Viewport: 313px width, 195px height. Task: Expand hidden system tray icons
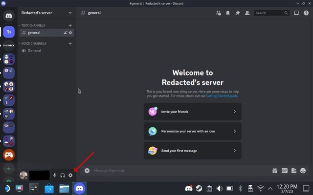(x=270, y=188)
